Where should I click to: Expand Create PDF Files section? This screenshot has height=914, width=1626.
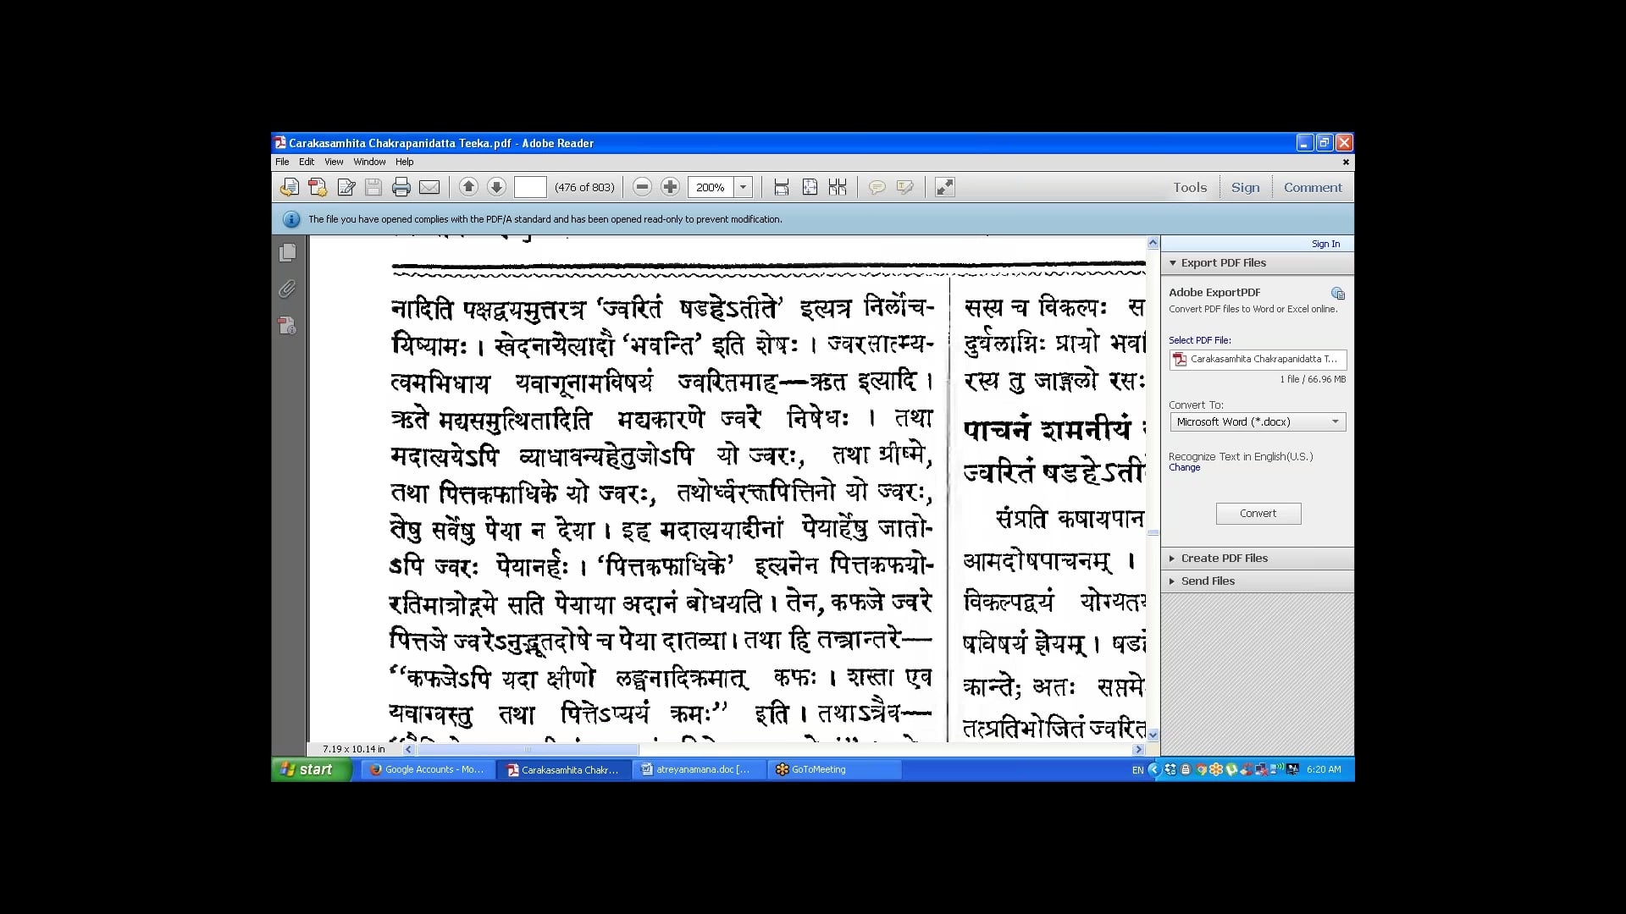pos(1224,559)
